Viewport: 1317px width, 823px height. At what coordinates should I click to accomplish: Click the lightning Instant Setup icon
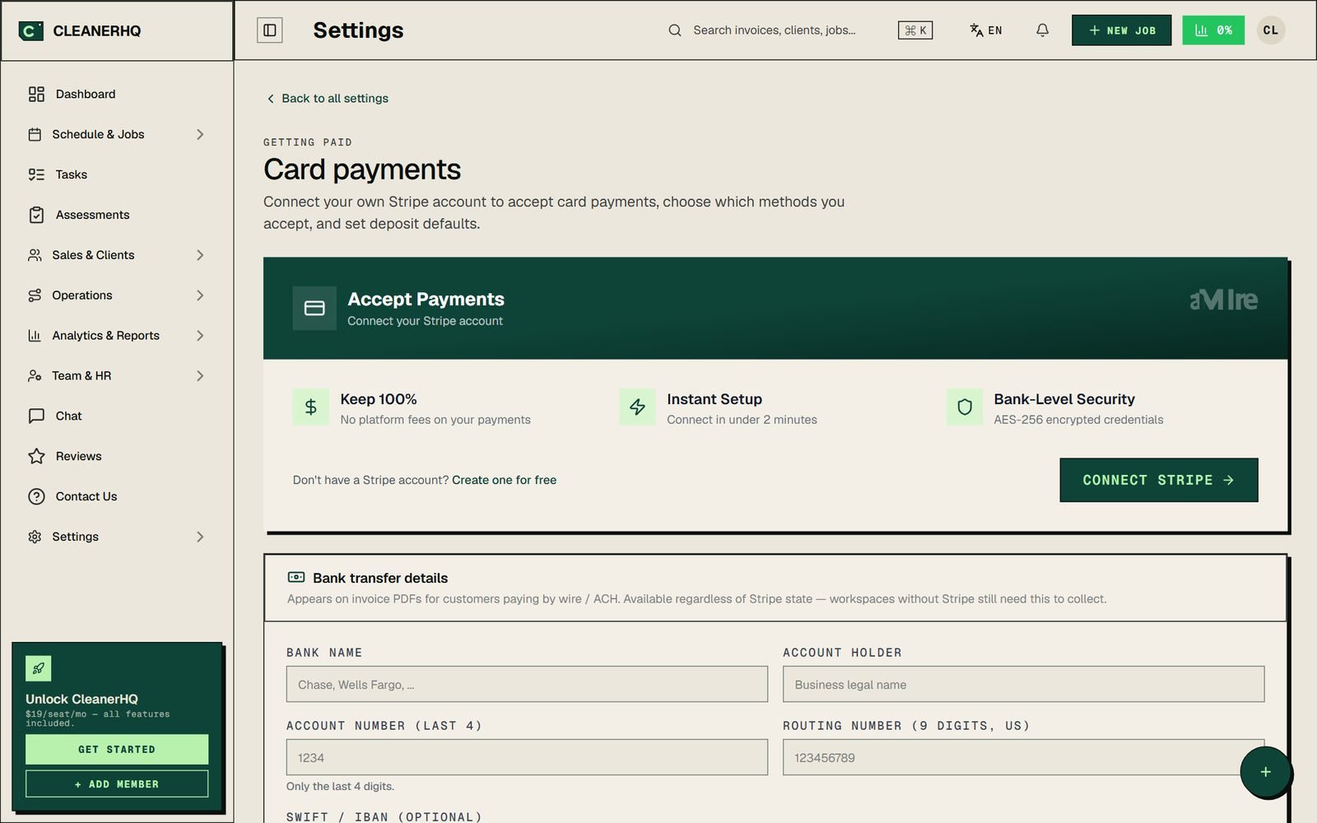637,407
